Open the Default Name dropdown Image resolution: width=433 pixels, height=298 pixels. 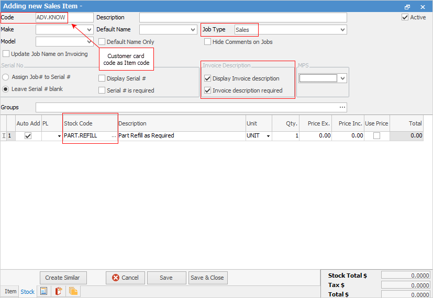pos(193,29)
